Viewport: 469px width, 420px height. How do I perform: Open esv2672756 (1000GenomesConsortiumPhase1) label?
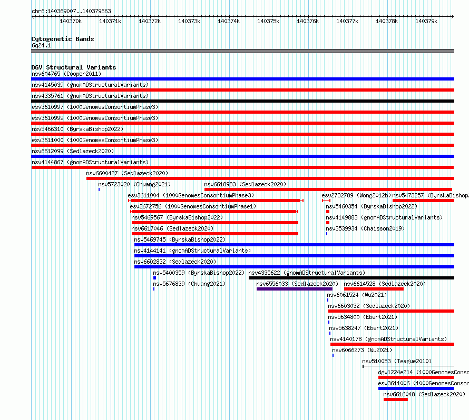point(193,206)
